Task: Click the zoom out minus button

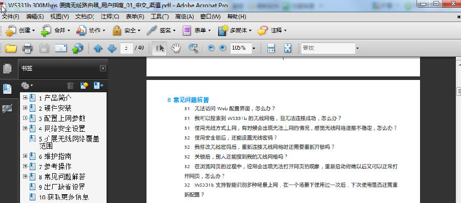Action: (x=211, y=48)
